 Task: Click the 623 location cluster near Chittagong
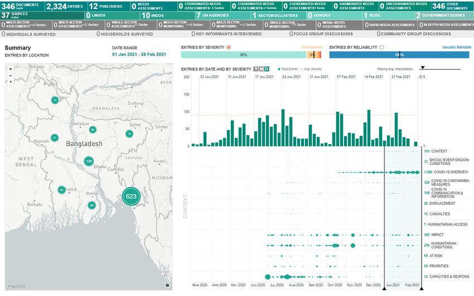click(x=131, y=196)
